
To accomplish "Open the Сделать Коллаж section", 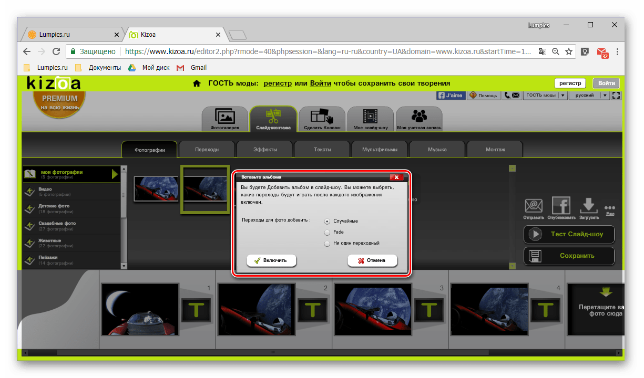I will point(322,119).
